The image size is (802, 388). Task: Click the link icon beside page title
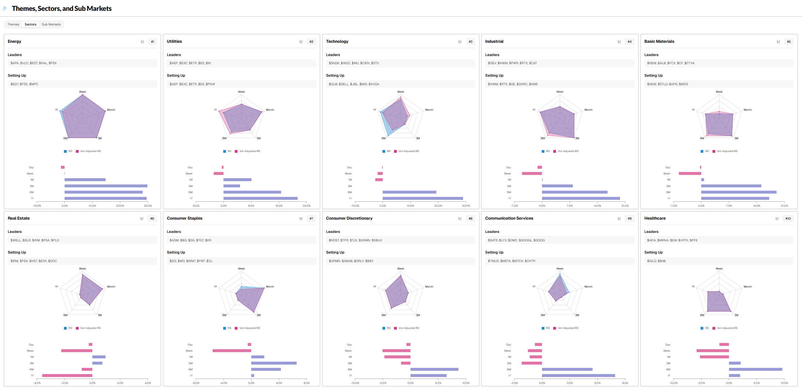[x=4, y=8]
